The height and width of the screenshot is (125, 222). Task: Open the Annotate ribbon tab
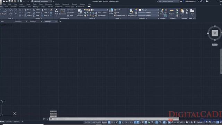(x=14, y=7)
